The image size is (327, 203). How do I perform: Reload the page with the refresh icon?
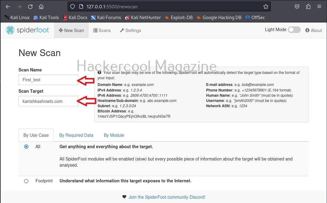point(30,7)
